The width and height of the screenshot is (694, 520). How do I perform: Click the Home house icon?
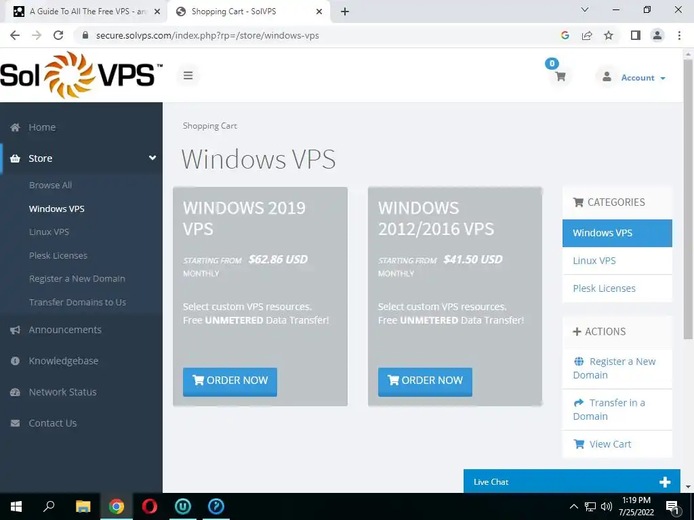(x=15, y=127)
